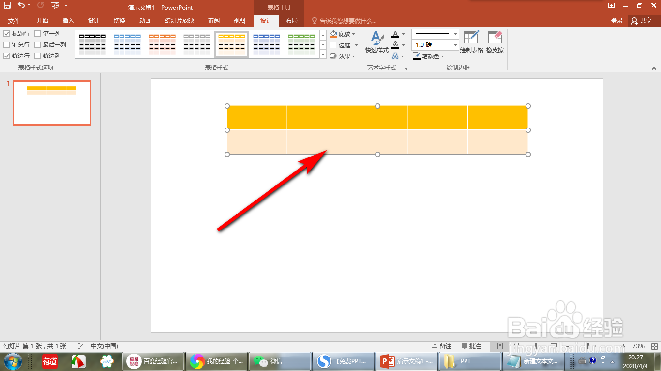Viewport: 661px width, 371px height.
Task: Open the 底纹 dropdown arrow
Action: [354, 34]
